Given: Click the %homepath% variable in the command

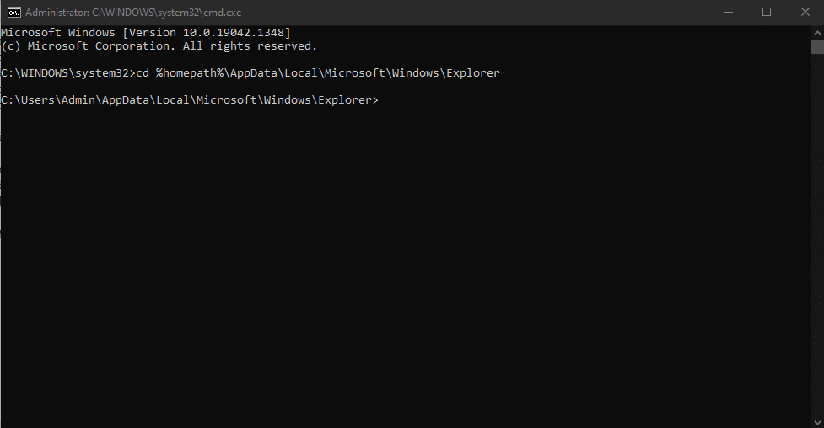Looking at the screenshot, I should (x=186, y=73).
